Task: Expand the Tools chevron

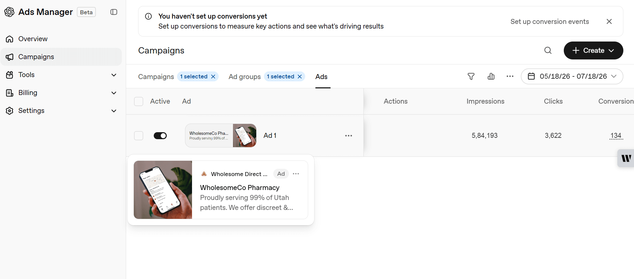Action: [114, 75]
